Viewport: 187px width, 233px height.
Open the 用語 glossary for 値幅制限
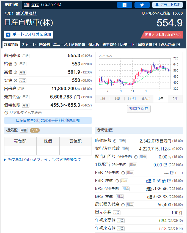point(25,105)
